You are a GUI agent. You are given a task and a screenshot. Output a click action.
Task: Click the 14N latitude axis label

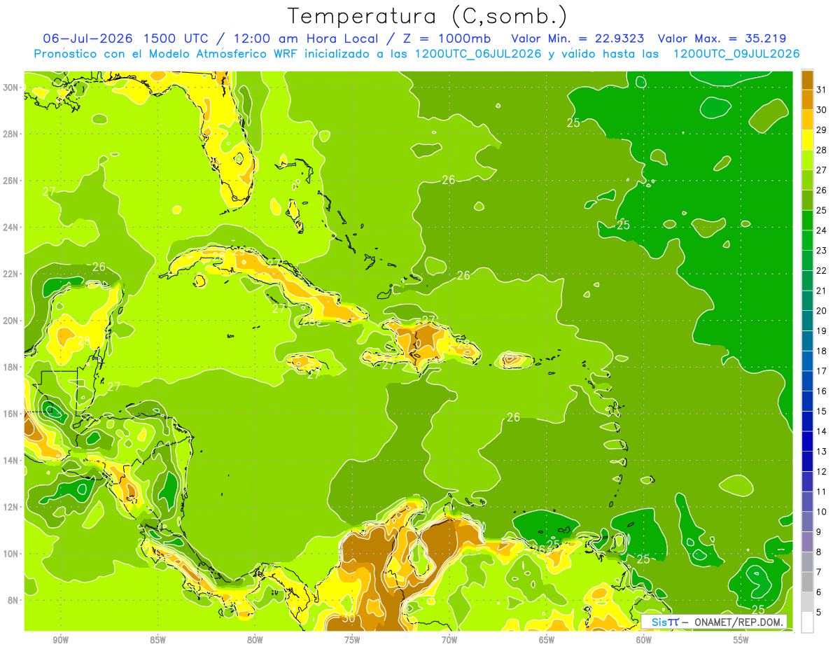[x=12, y=460]
